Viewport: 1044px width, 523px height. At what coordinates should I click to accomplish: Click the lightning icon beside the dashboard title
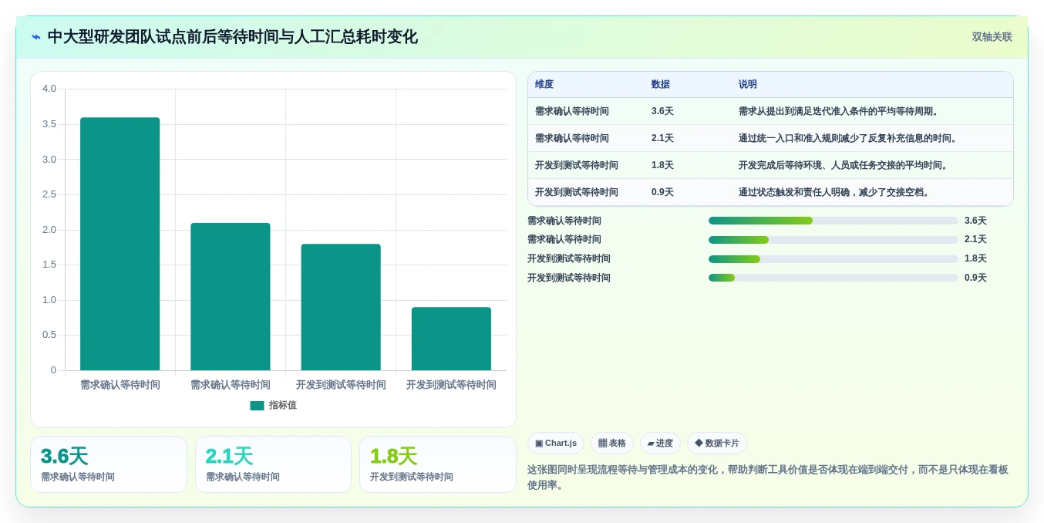36,37
